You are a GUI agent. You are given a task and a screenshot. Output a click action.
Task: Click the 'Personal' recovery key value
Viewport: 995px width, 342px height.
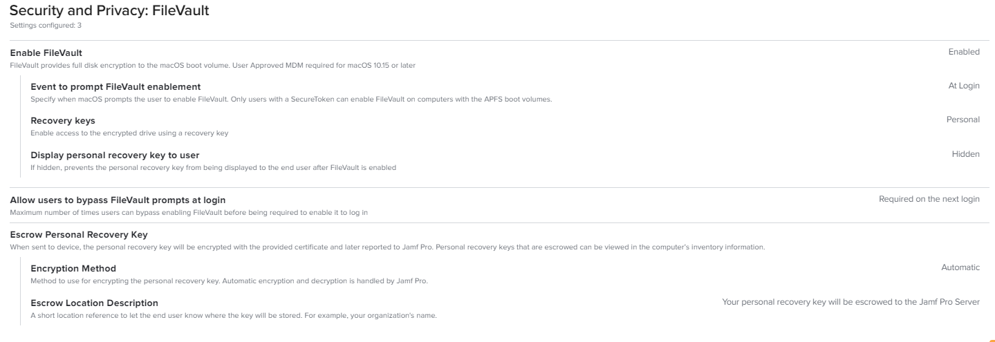coord(963,120)
